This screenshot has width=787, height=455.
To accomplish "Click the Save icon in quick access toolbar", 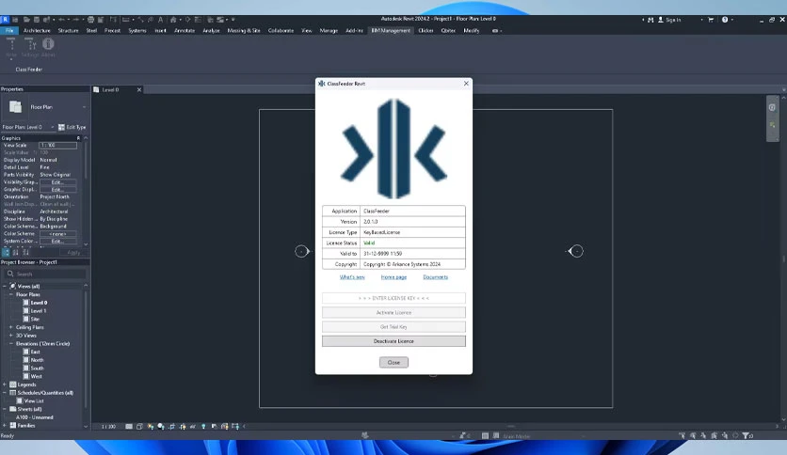I will tap(37, 20).
